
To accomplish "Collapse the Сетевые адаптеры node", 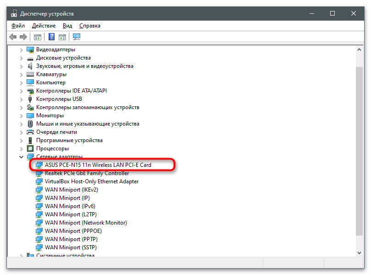I will pyautogui.click(x=21, y=157).
